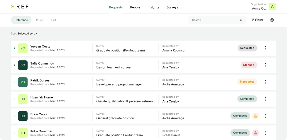Open the Acme Co. organisation avatar

coord(272,7)
